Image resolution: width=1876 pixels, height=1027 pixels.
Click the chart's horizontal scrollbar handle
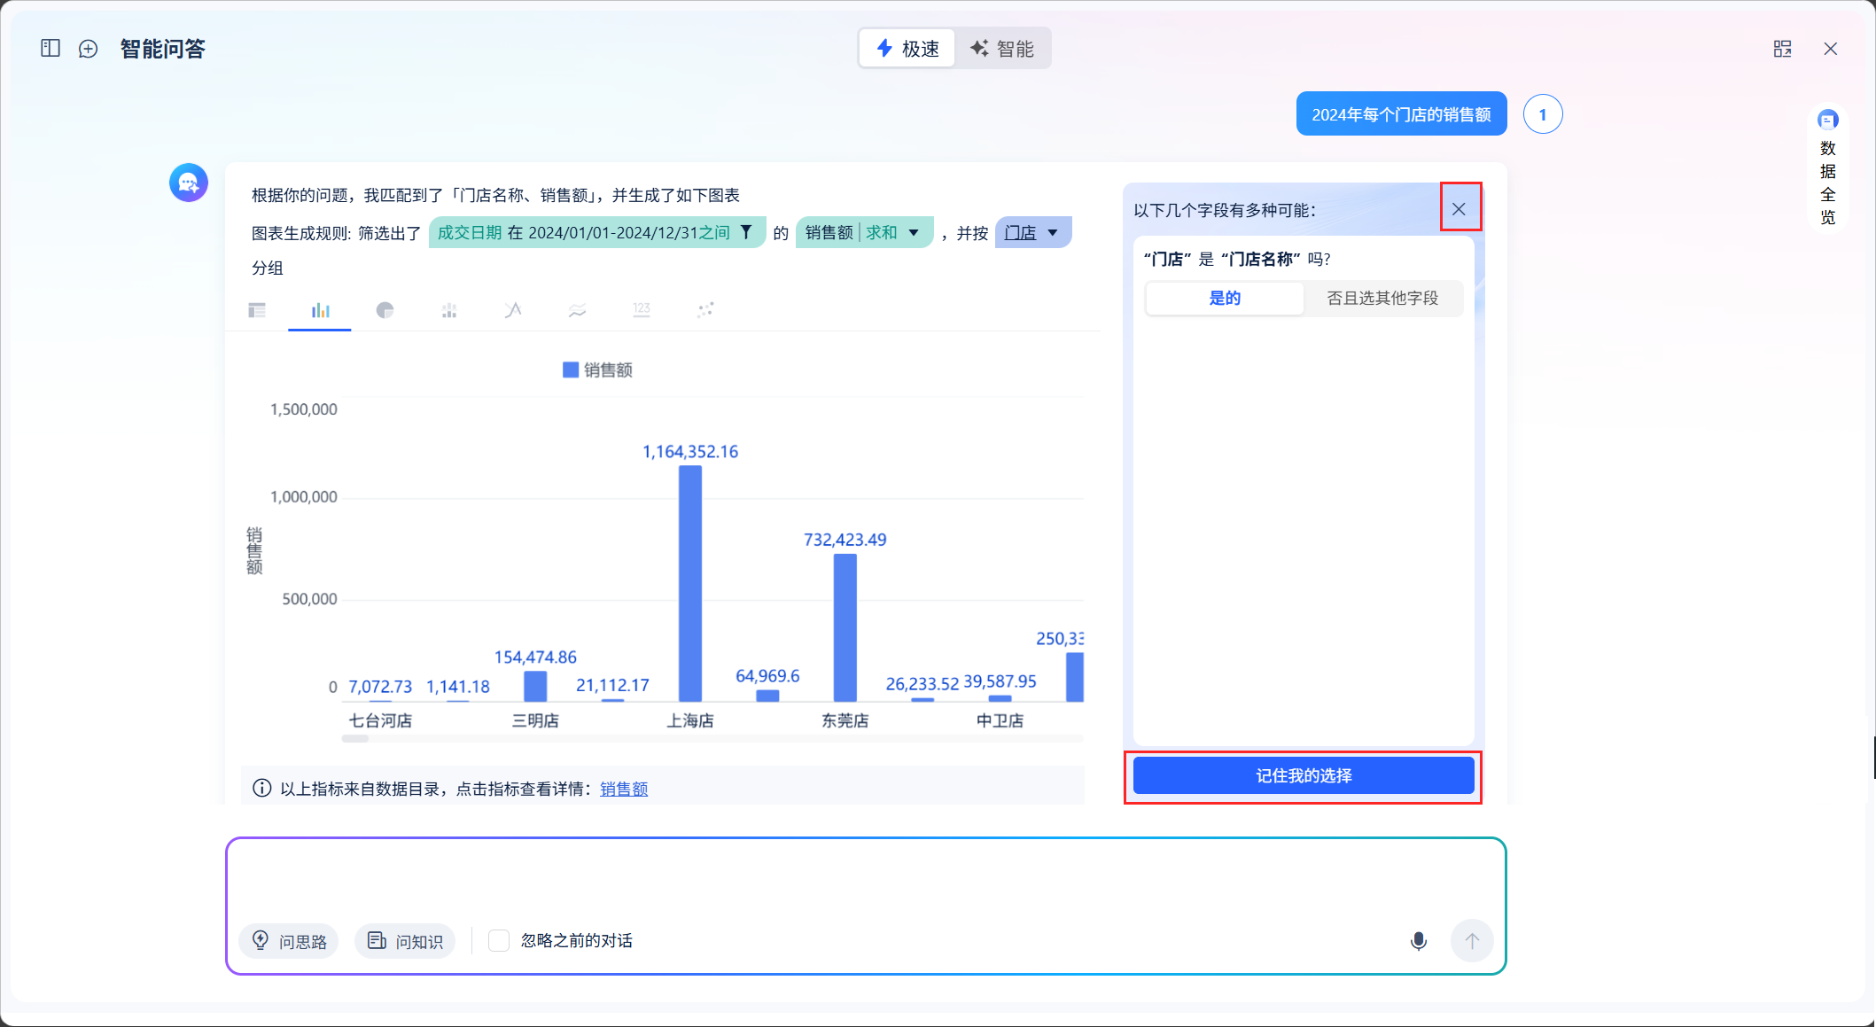coord(355,738)
